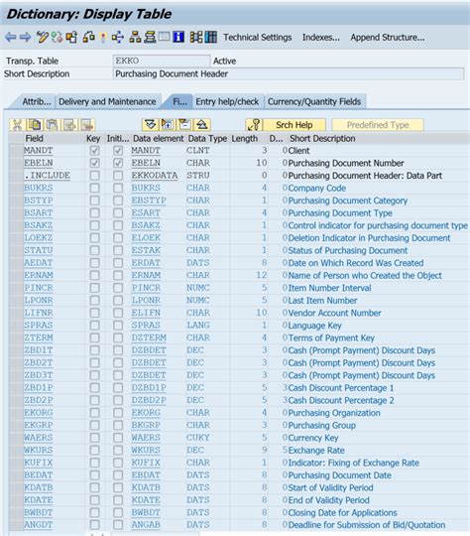The image size is (470, 536).
Task: Open the navigation window stack icon
Action: click(150, 37)
